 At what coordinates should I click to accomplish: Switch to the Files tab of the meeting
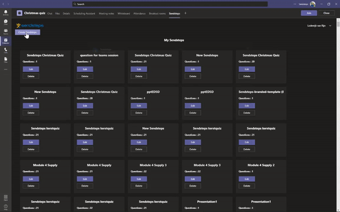57,14
